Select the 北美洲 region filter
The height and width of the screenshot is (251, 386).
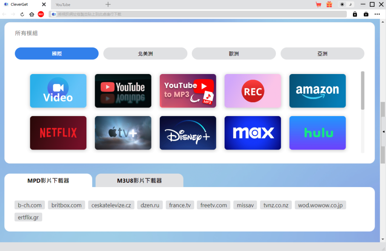[x=145, y=53]
